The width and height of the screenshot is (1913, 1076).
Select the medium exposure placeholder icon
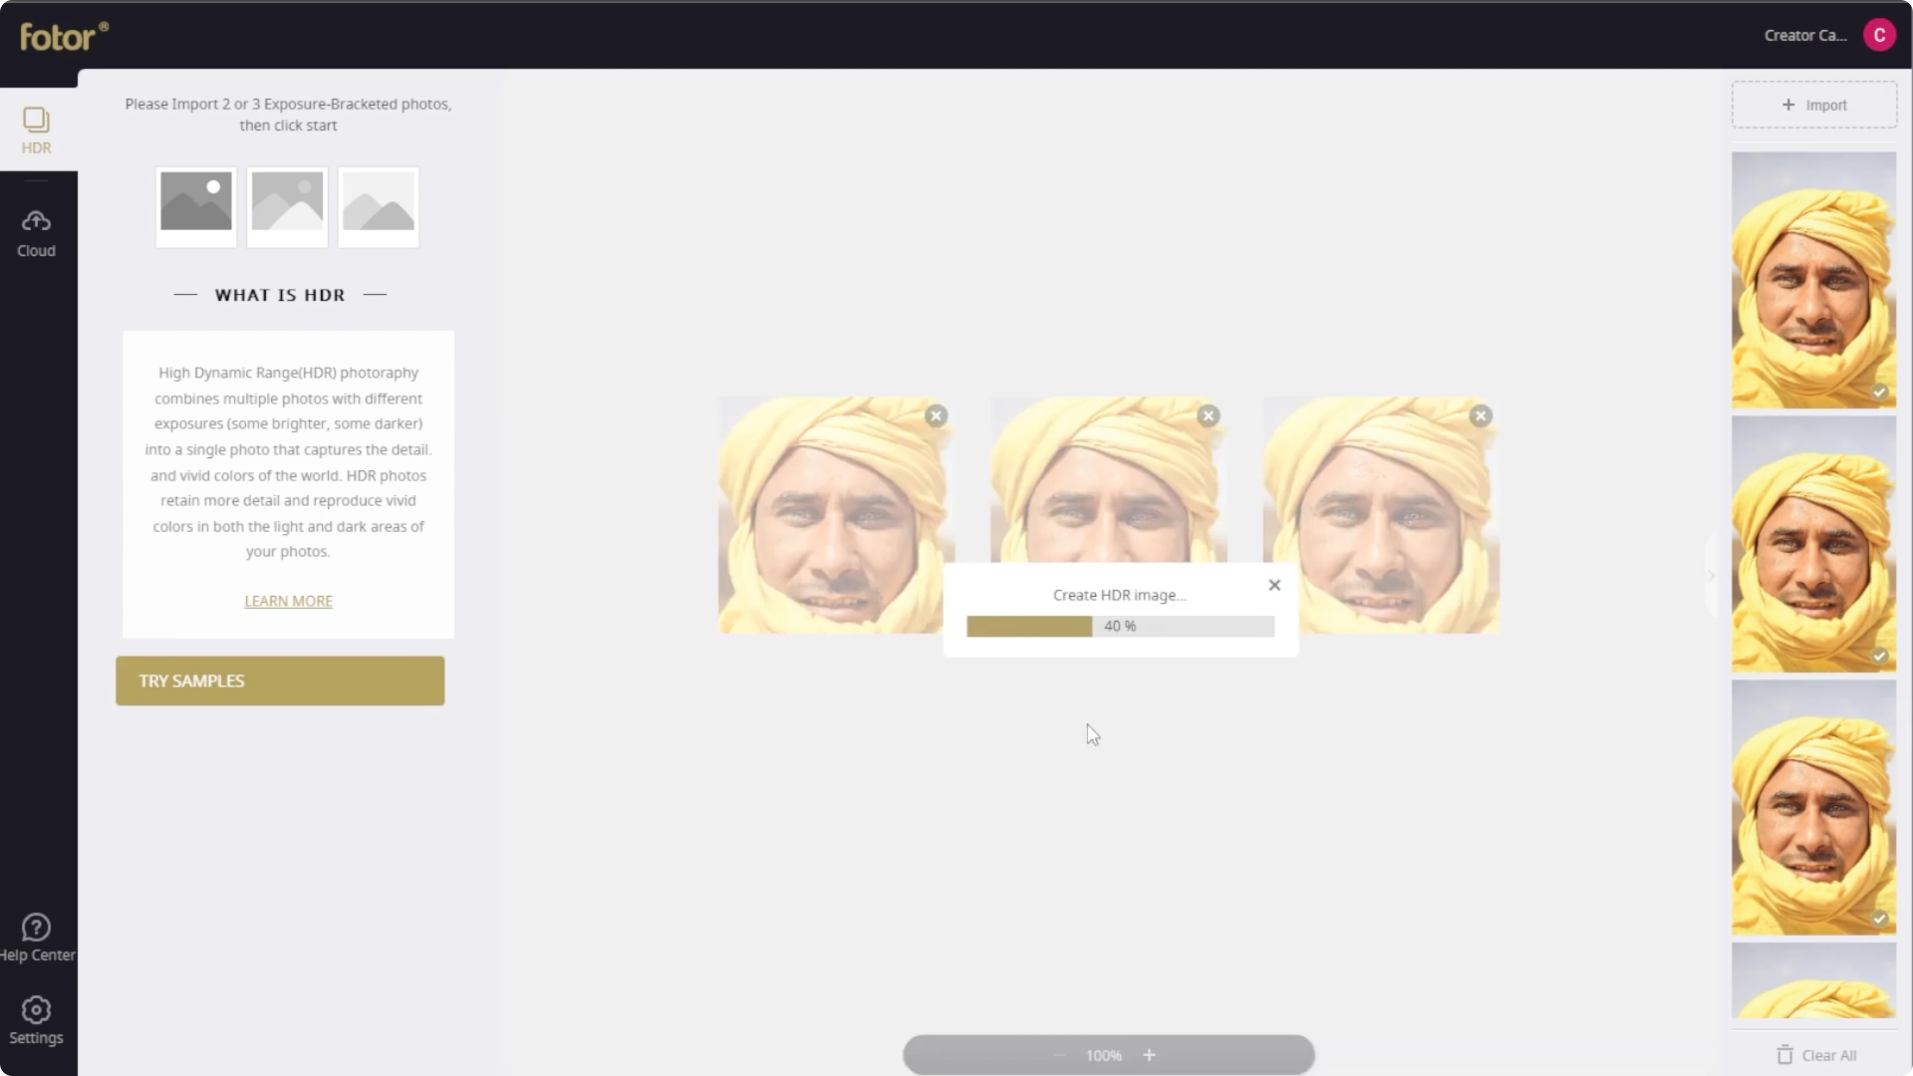pyautogui.click(x=287, y=207)
